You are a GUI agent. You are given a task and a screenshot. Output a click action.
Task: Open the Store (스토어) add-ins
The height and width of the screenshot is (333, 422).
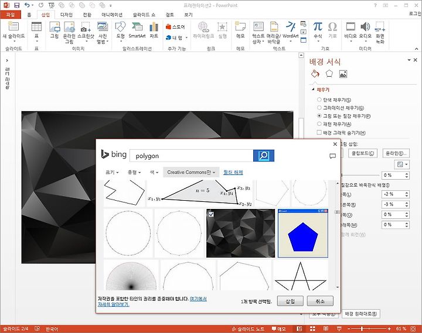tap(175, 26)
